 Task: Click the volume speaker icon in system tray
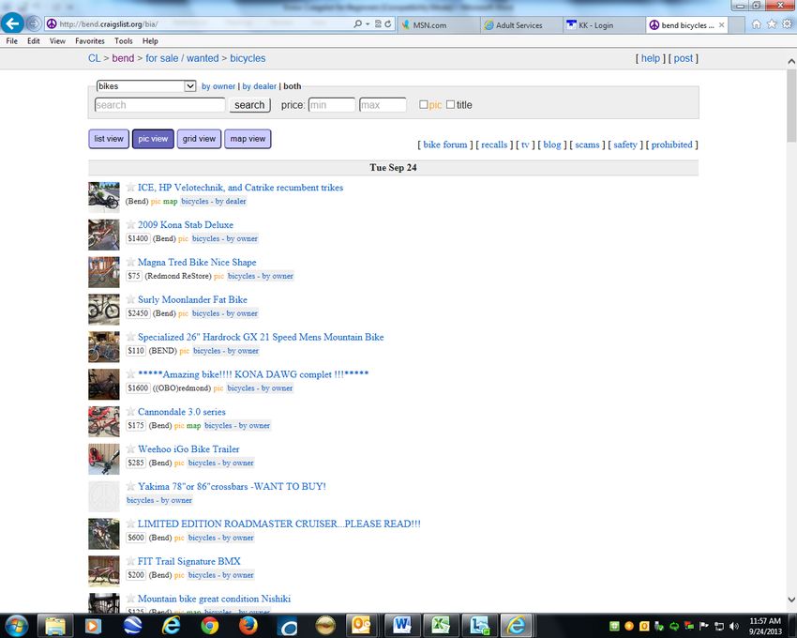click(x=734, y=626)
